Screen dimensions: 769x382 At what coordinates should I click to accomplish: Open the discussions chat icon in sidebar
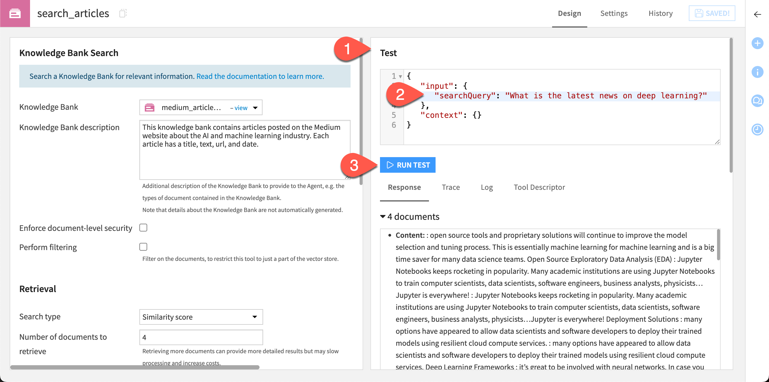pos(757,101)
